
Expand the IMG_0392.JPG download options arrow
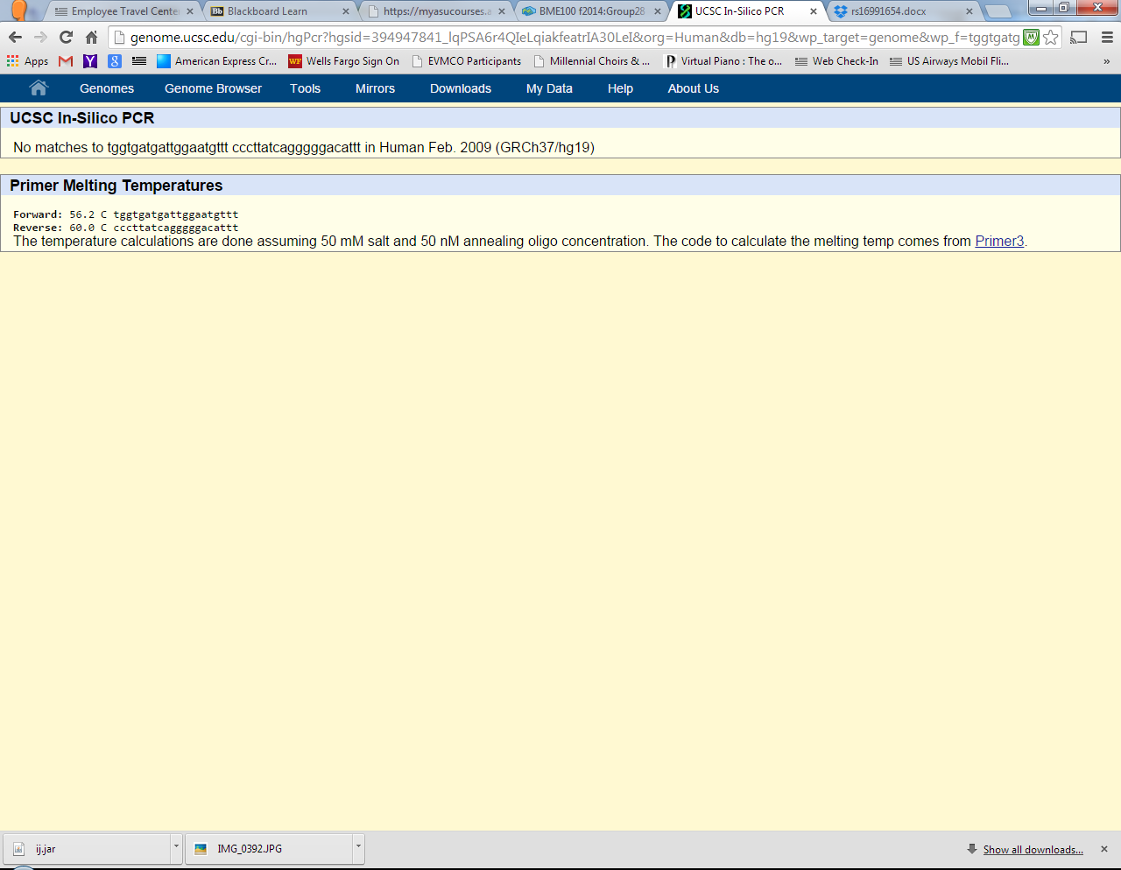pos(357,847)
